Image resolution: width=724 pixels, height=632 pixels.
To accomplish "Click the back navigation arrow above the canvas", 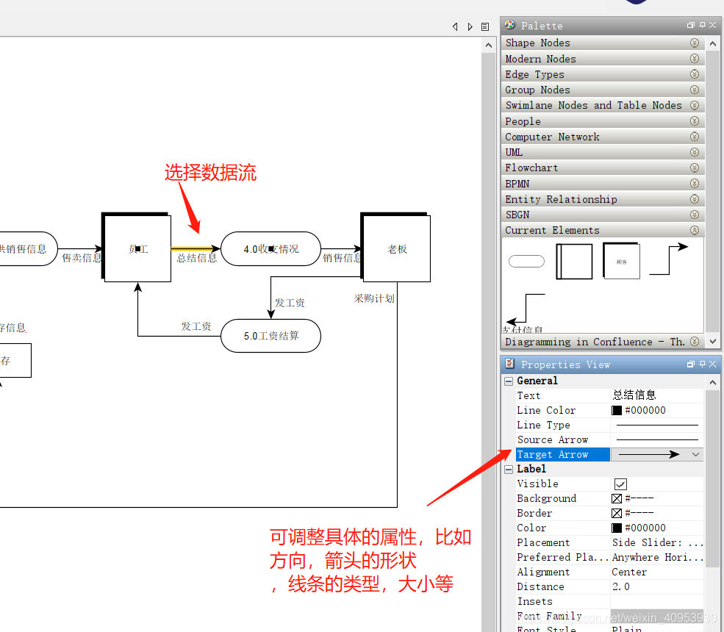I will pyautogui.click(x=456, y=26).
